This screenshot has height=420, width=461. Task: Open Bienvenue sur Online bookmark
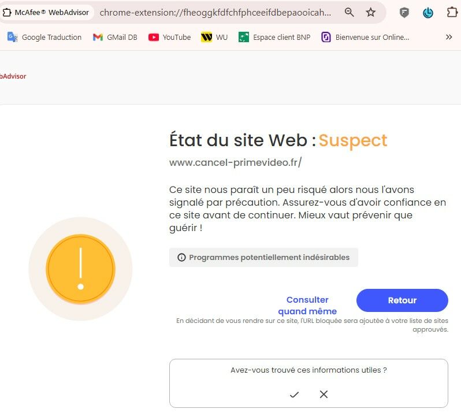(365, 38)
